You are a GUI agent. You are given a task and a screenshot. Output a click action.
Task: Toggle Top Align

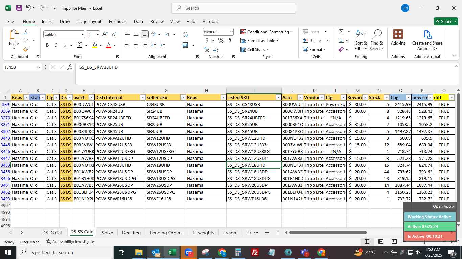pos(127,34)
